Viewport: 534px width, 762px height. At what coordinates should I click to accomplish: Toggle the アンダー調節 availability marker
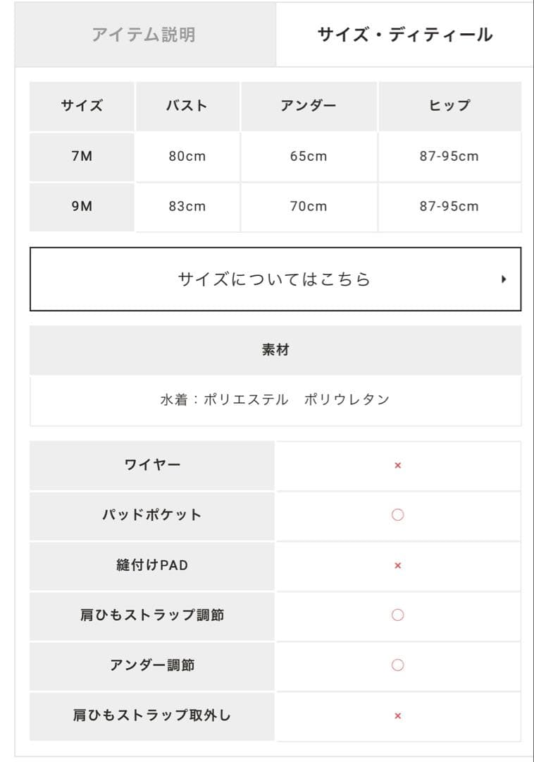click(398, 665)
